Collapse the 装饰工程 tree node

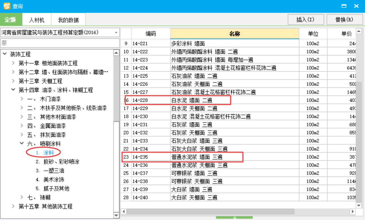pyautogui.click(x=5, y=54)
